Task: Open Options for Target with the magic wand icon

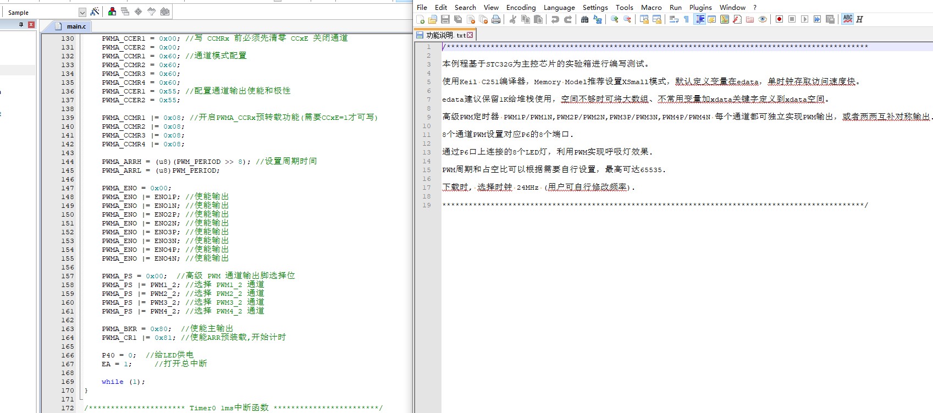Action: [95, 12]
